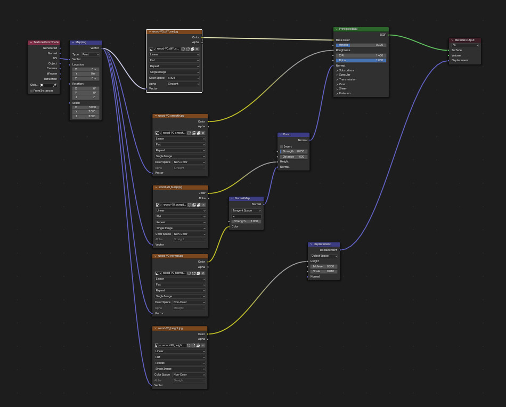Unlink image X in wood-90_smooth.jpg node
The height and width of the screenshot is (407, 506).
pos(203,133)
